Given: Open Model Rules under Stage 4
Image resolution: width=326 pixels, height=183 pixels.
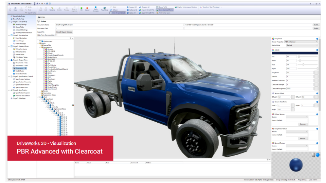Looking at the screenshot, I should 18,71.
